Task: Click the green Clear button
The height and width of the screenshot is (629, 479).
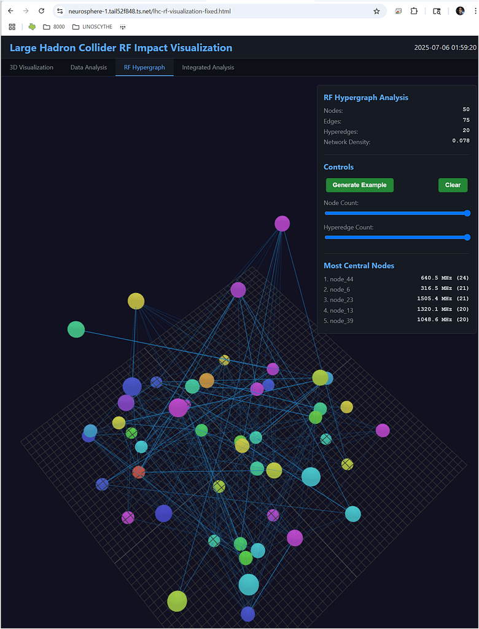Action: tap(453, 185)
